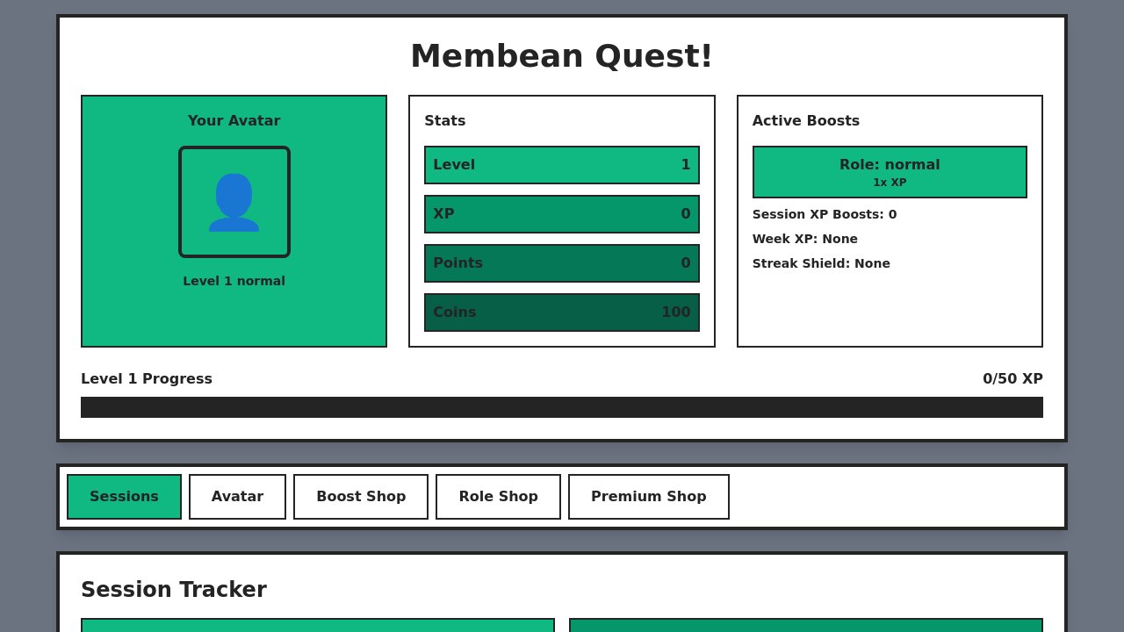This screenshot has width=1124, height=632.
Task: Click the Stats panel heading
Action: (445, 121)
